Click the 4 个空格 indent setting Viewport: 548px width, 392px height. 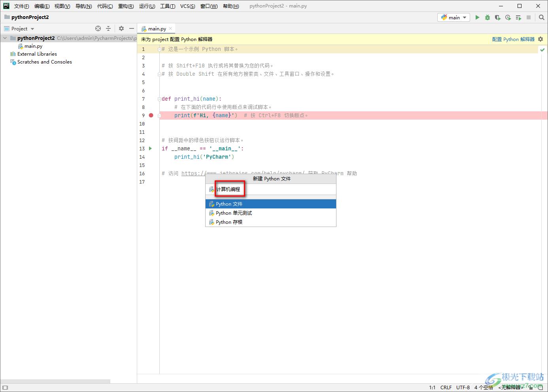484,388
